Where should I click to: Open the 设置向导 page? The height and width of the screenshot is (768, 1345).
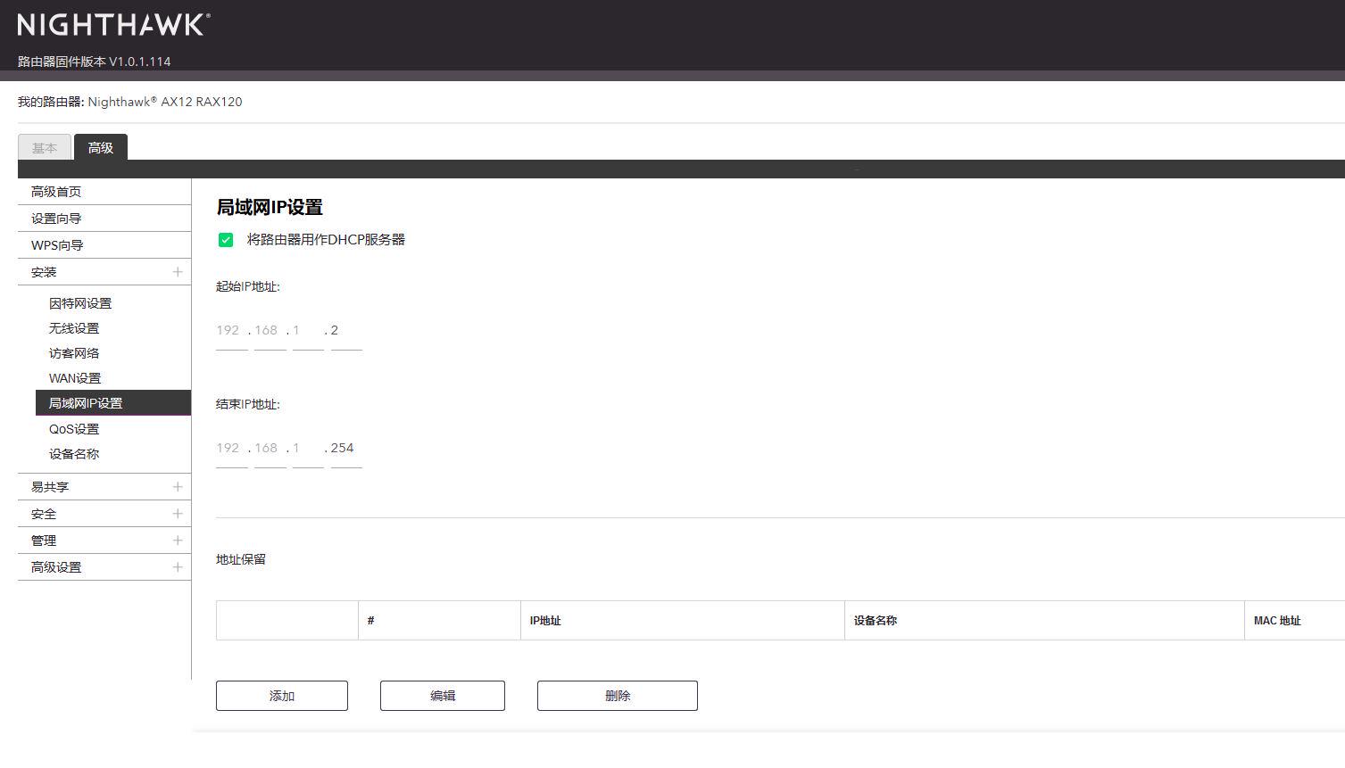[x=56, y=218]
